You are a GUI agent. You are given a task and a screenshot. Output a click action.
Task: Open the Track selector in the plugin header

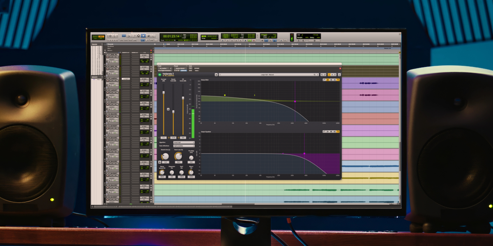pos(164,68)
